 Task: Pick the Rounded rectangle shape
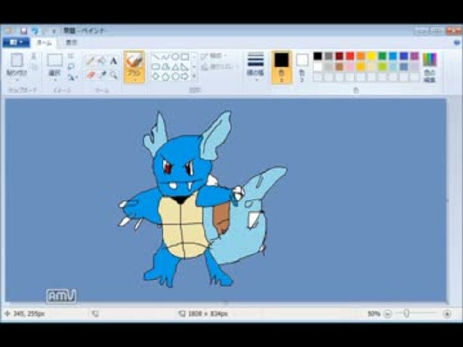coord(155,67)
